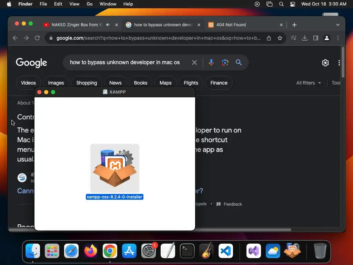Click the Google search query field
Image resolution: width=353 pixels, height=265 pixels.
coord(125,62)
